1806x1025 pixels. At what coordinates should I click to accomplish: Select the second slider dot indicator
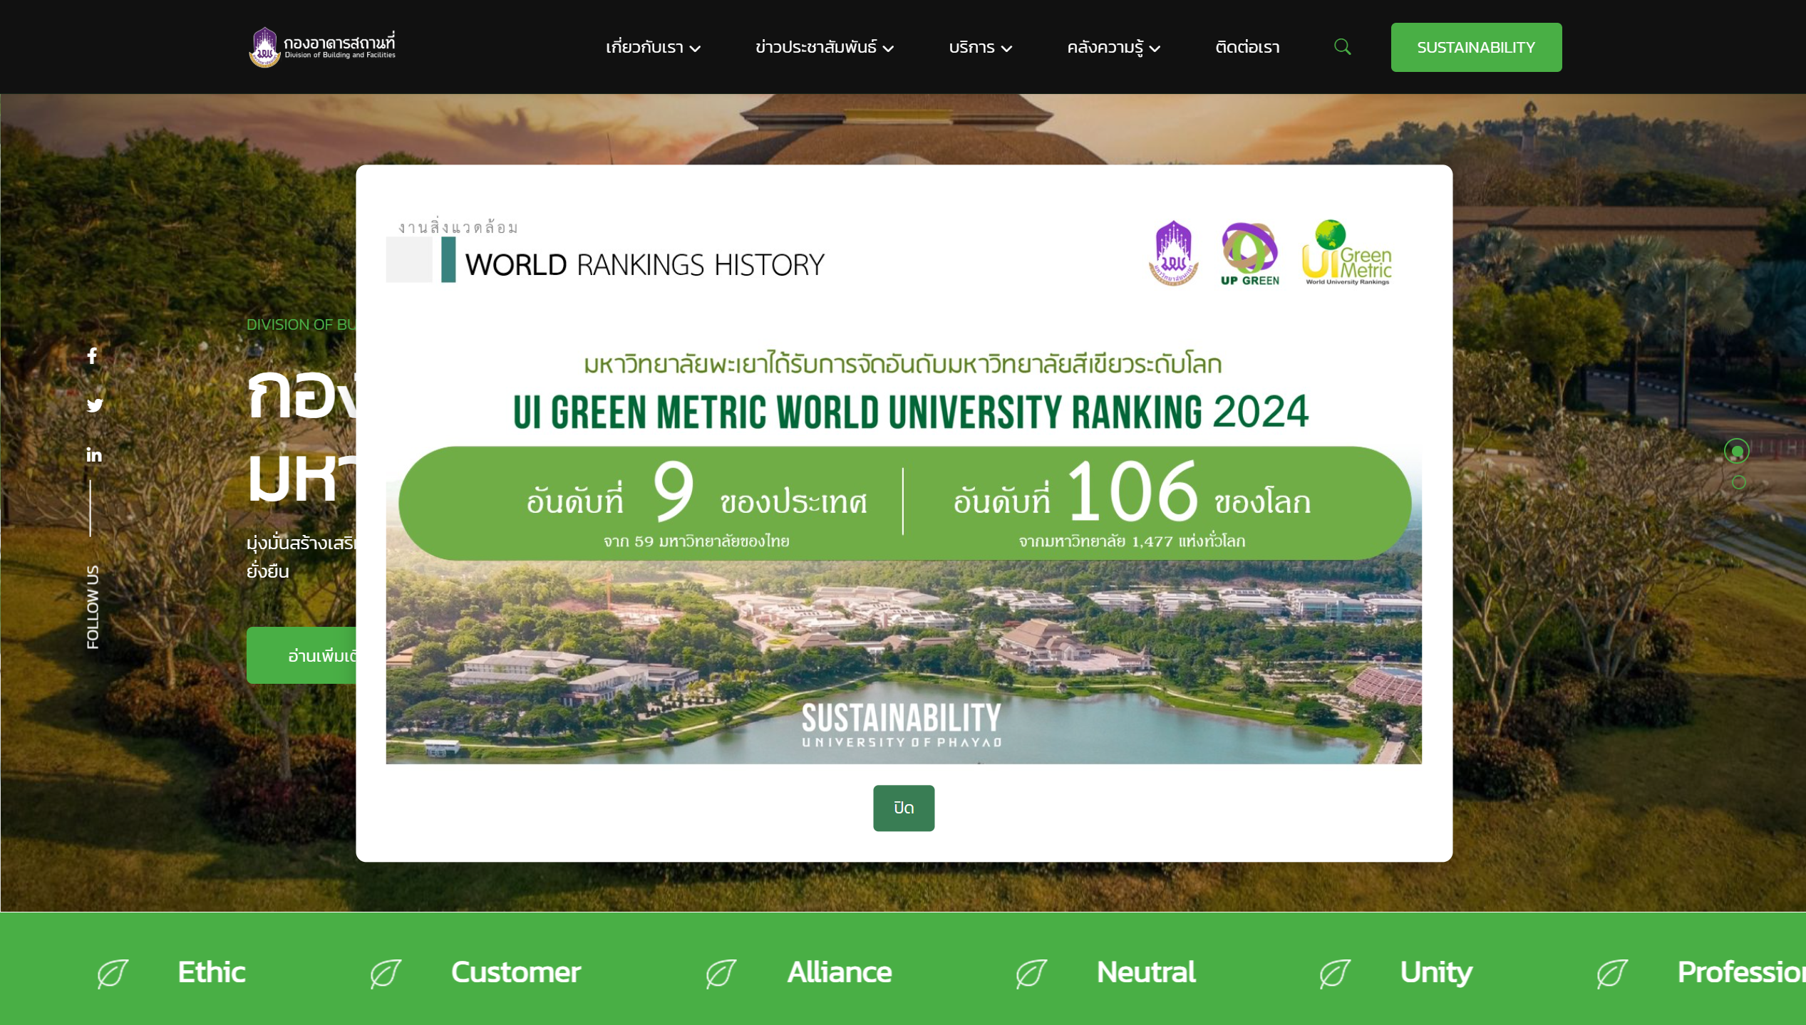[1738, 482]
